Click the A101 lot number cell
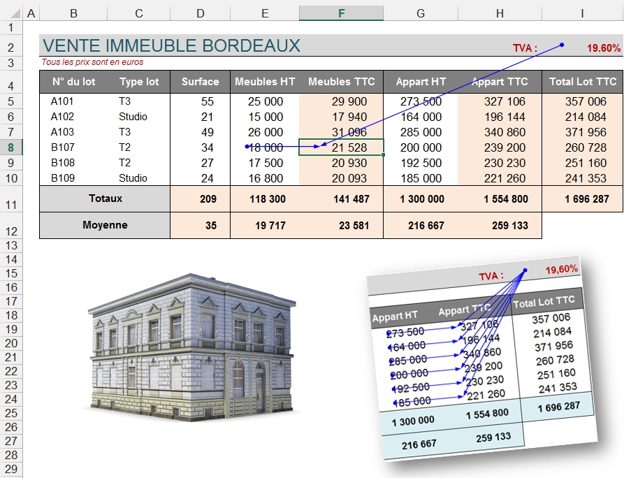This screenshot has height=478, width=624. coord(62,101)
